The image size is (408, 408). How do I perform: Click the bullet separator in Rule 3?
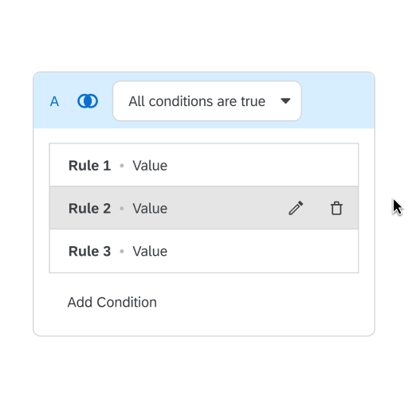click(122, 251)
